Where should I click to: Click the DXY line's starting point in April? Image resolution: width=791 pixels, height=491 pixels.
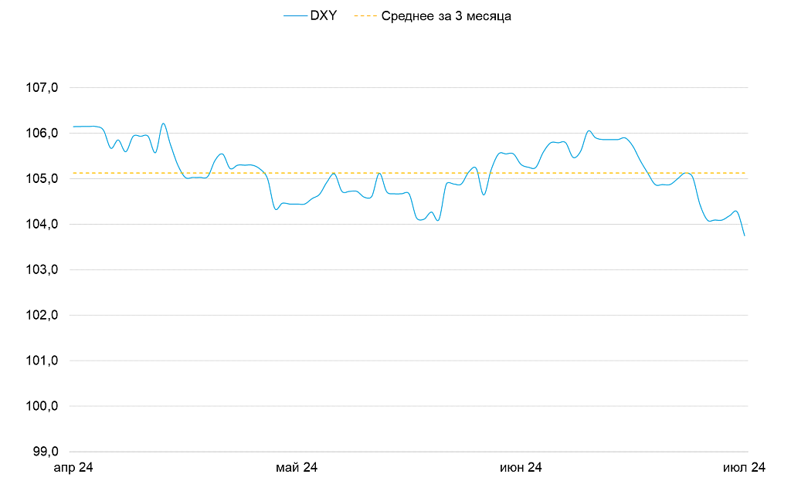point(73,127)
